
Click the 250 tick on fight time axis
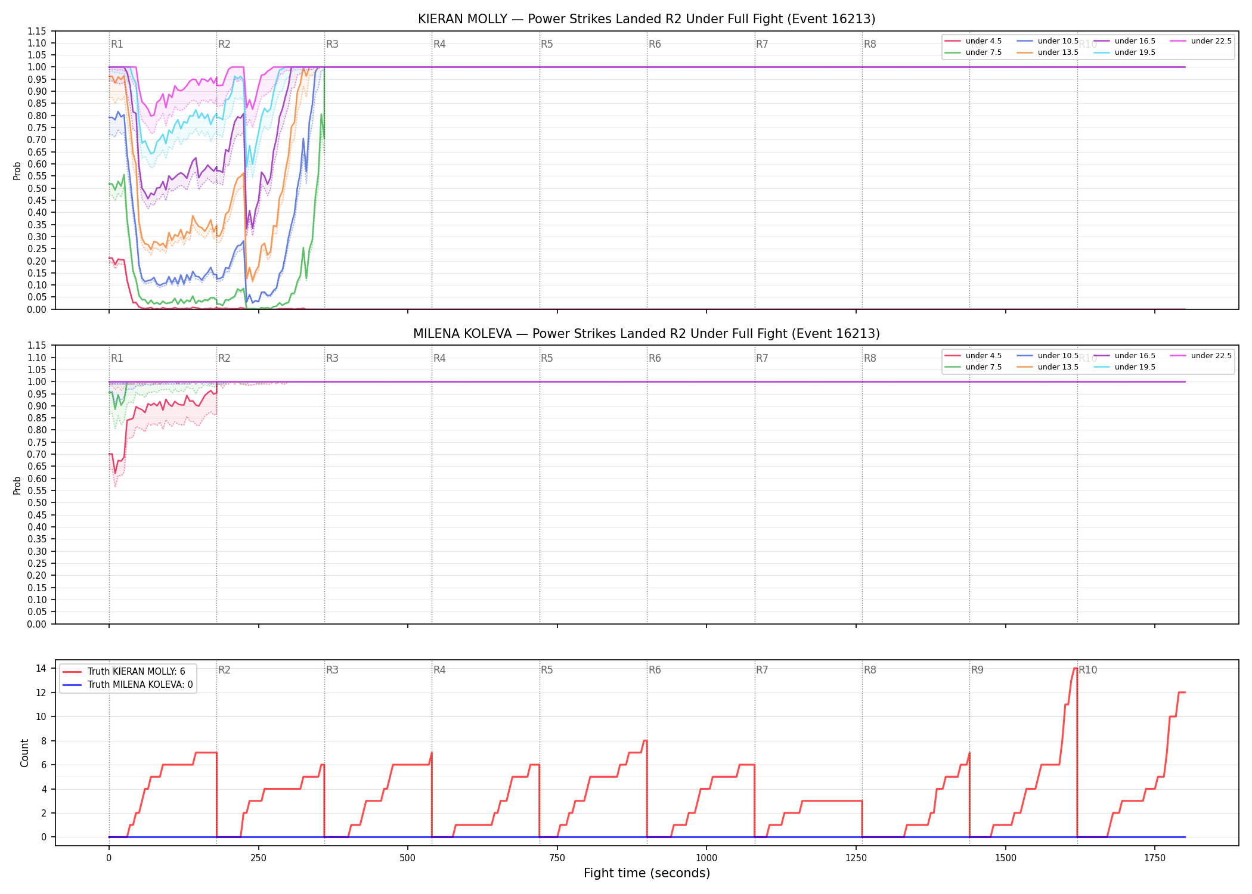(x=258, y=858)
